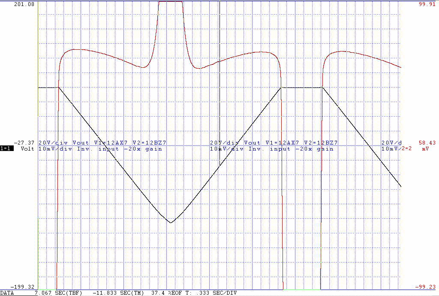Click the DATA label in status bar

pos(7,293)
